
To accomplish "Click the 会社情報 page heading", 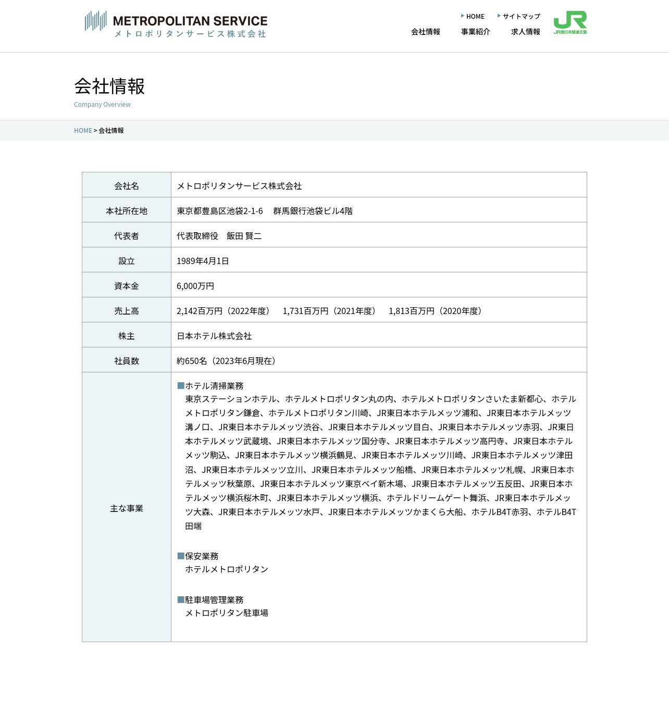I will point(109,86).
